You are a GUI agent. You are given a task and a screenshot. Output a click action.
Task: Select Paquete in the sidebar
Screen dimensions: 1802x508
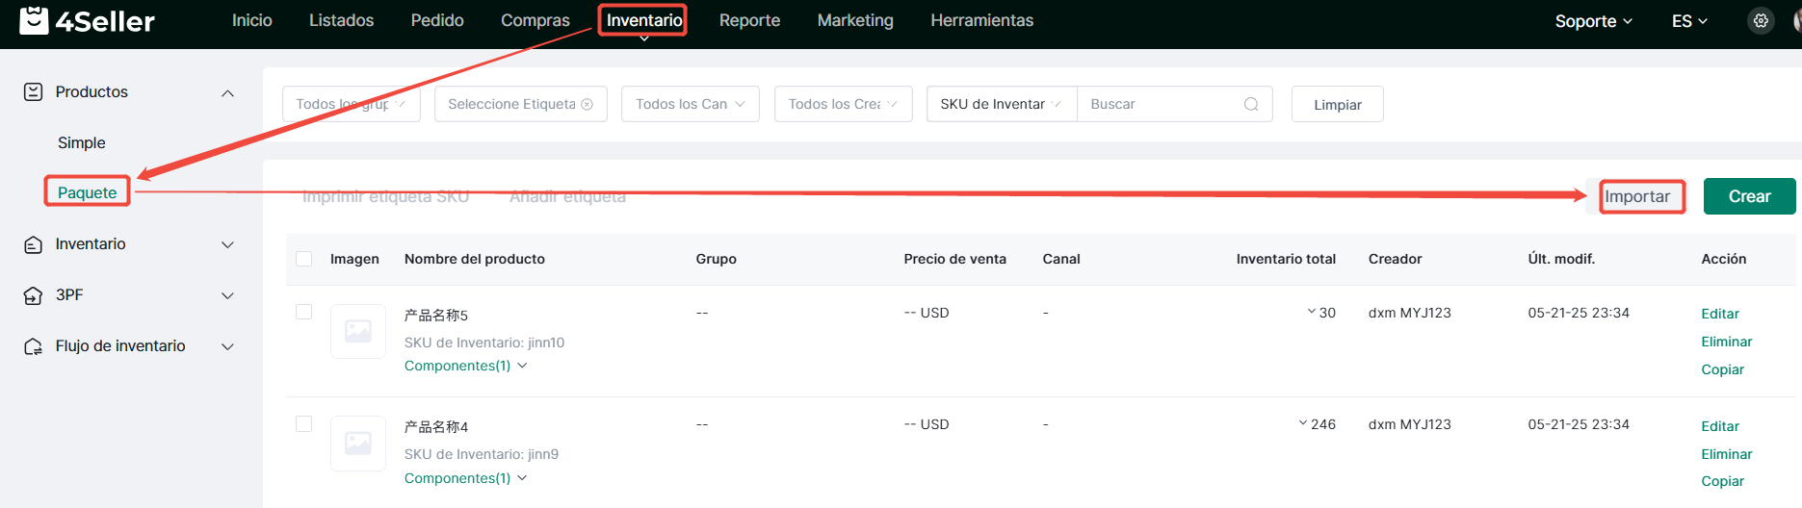point(87,192)
